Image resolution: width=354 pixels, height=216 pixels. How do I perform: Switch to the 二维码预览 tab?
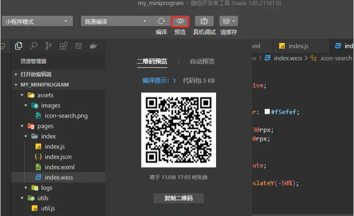(152, 61)
